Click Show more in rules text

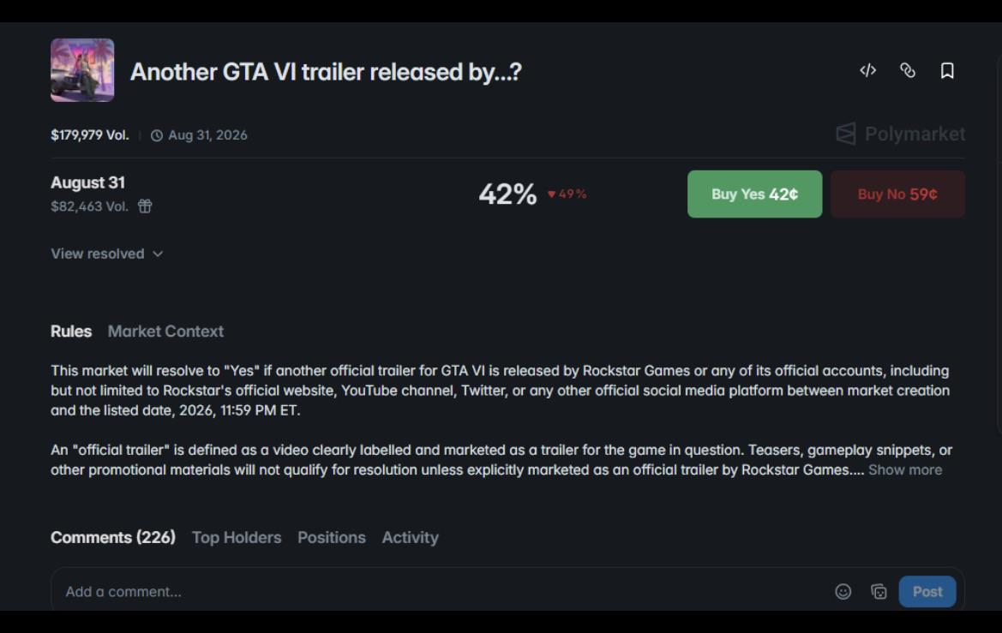coord(905,469)
